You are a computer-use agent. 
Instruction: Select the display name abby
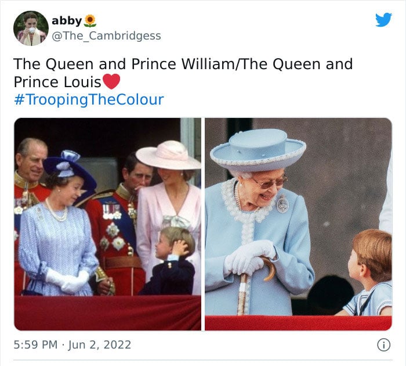coord(67,21)
